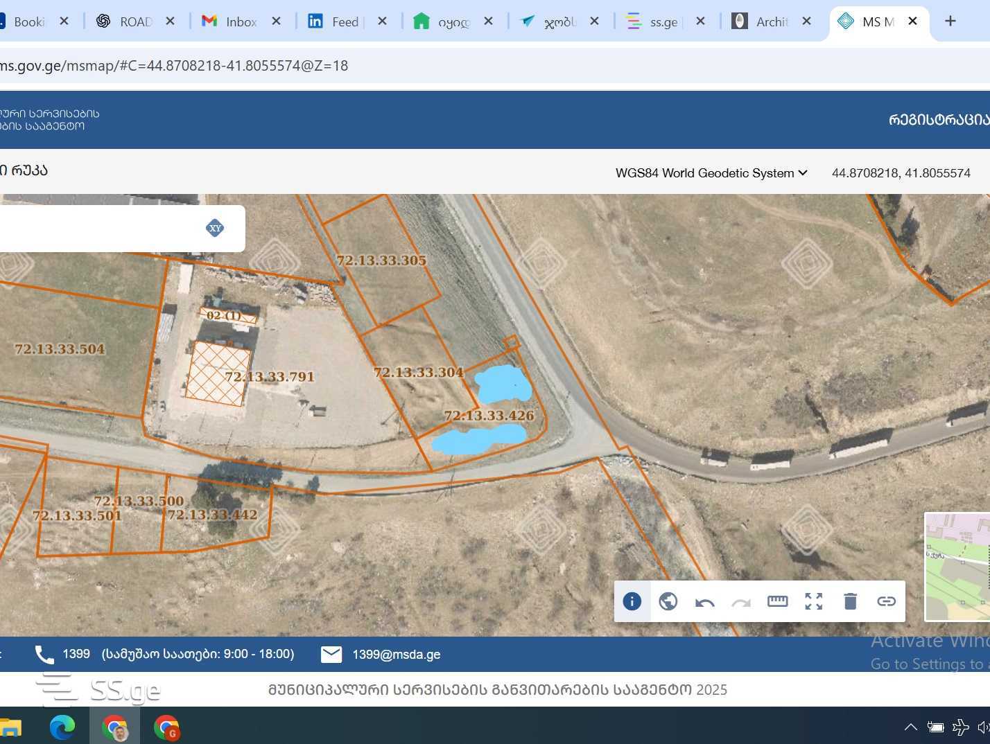Click the 1399@msda.ge email link
This screenshot has height=744, width=990.
coord(396,655)
